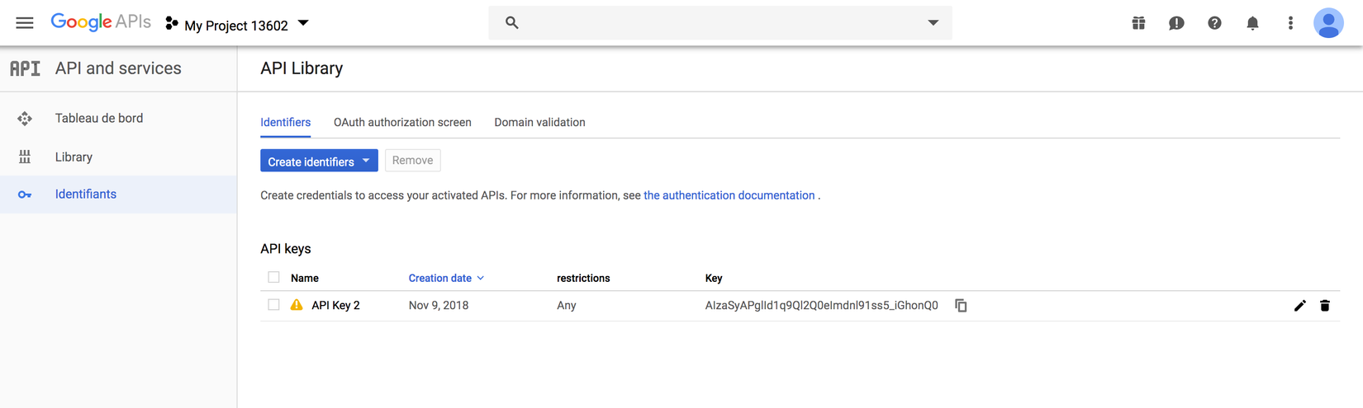Delete API Key 2 with trash icon
The height and width of the screenshot is (408, 1363).
click(x=1325, y=306)
